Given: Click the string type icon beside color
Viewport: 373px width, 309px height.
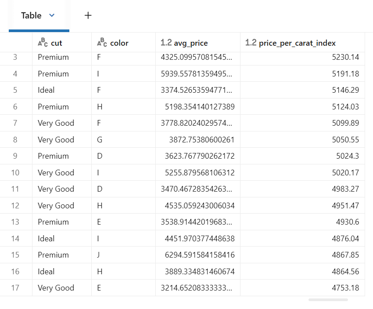Looking at the screenshot, I should 102,43.
